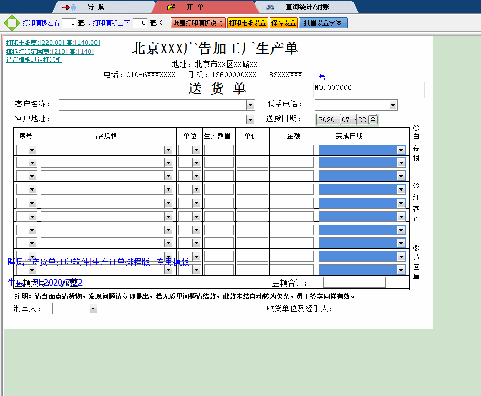
Task: Click the 打印偏移左右 millimeter input box
Action: click(x=69, y=23)
